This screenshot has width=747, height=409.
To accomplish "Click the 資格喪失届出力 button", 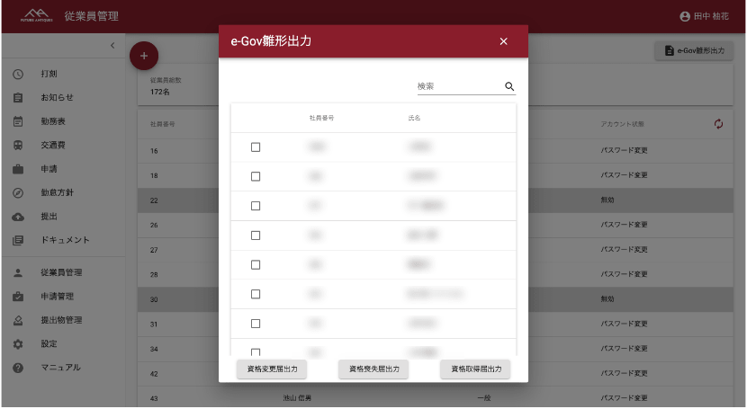I will coord(373,369).
